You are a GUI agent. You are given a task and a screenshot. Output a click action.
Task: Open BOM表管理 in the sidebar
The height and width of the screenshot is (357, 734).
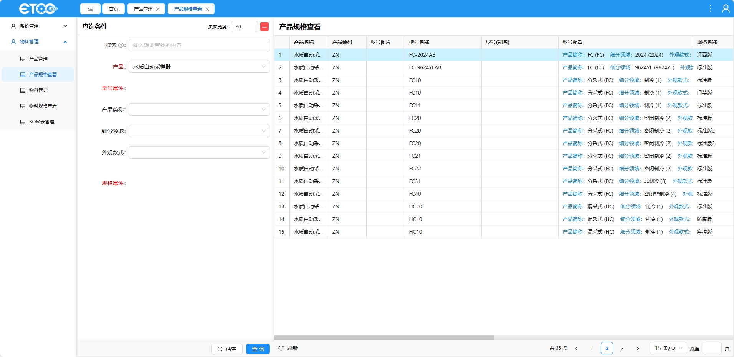tap(38, 122)
